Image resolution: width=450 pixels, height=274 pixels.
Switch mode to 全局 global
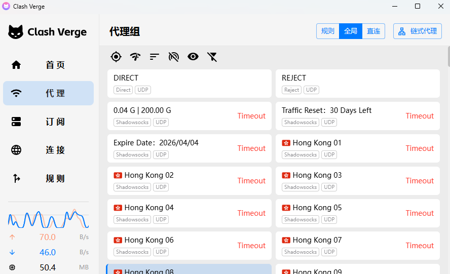pos(351,31)
